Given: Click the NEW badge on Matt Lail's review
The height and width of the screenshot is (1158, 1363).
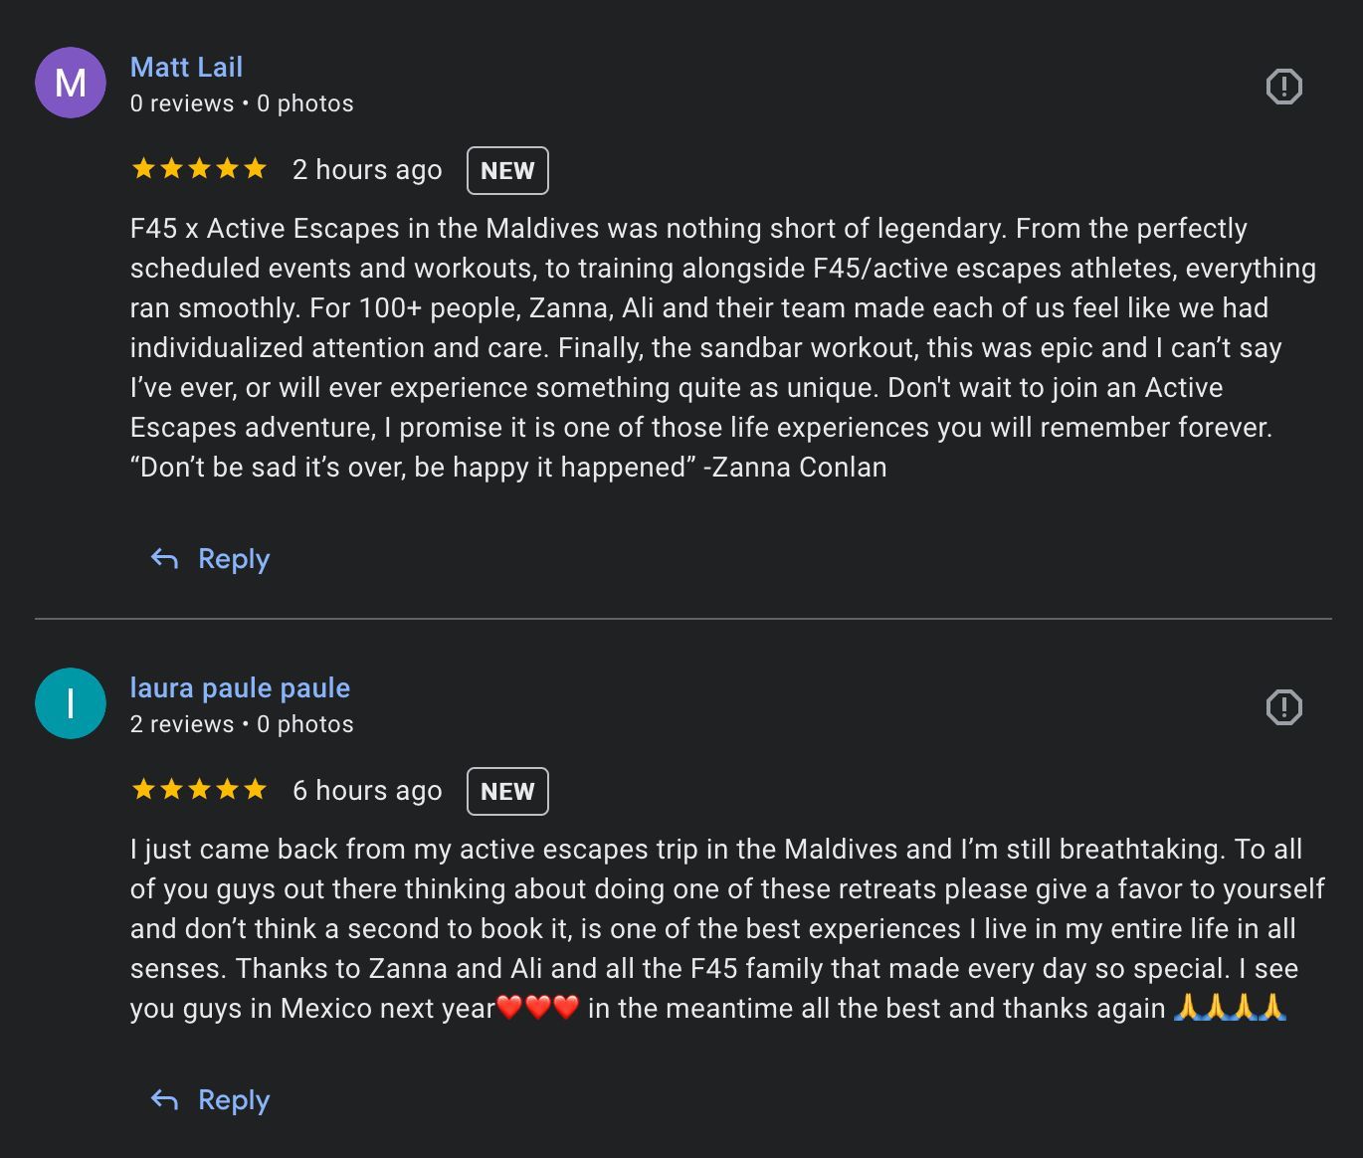Looking at the screenshot, I should [507, 171].
